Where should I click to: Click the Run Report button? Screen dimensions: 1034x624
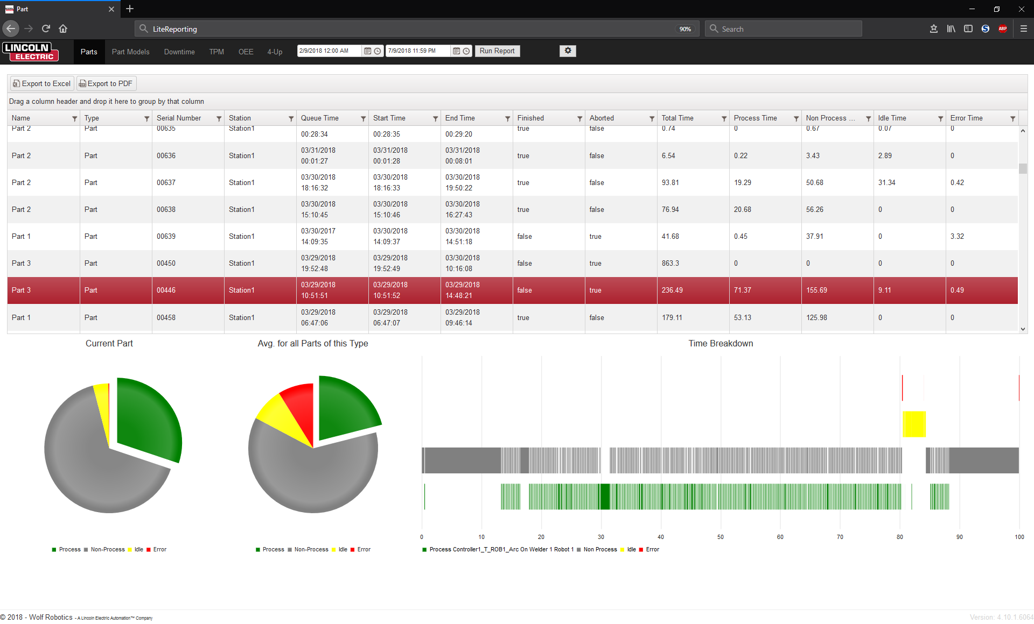click(497, 51)
